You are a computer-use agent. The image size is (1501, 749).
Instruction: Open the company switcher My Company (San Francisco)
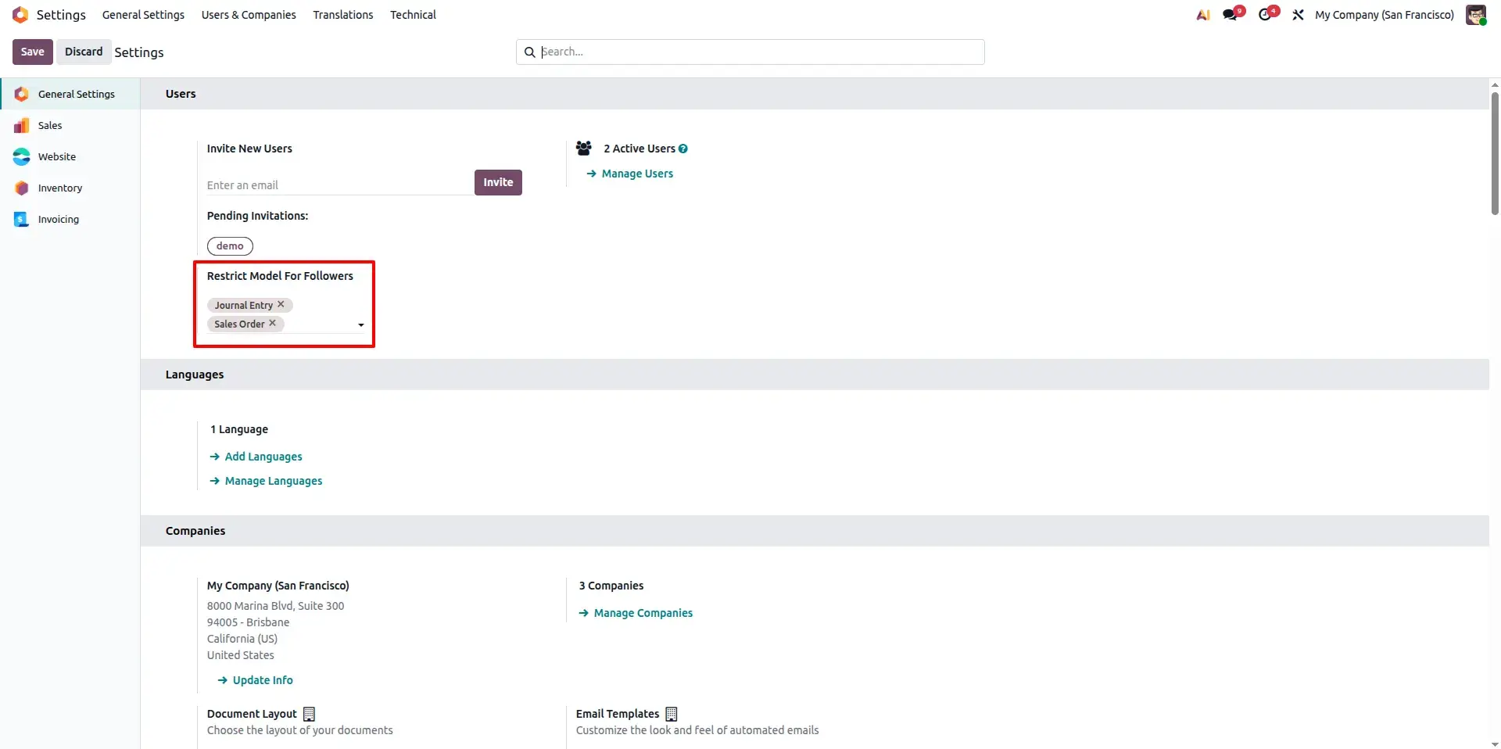point(1385,15)
